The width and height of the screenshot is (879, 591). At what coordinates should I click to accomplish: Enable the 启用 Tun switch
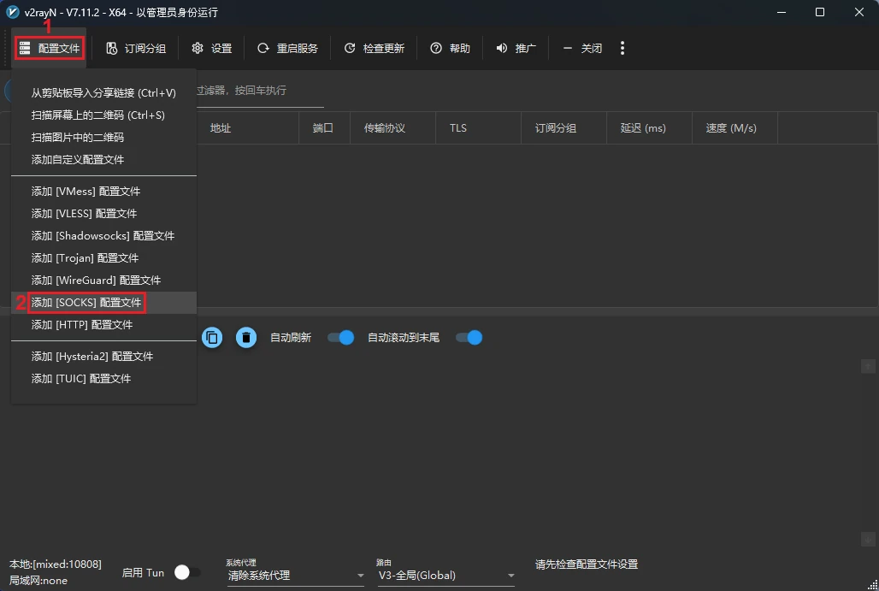(x=187, y=573)
